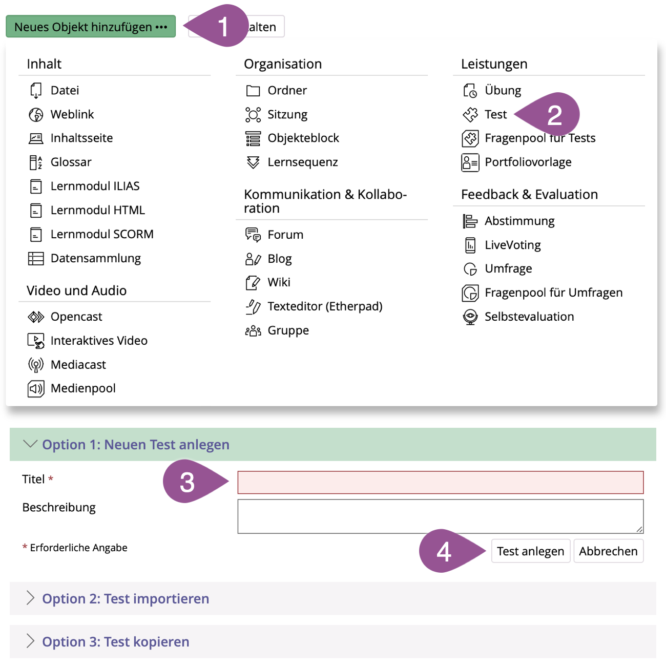Click the Interaktives Video icon
The width and height of the screenshot is (666, 666).
pos(36,341)
